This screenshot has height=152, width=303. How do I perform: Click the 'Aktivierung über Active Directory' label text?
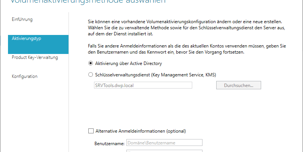129,63
